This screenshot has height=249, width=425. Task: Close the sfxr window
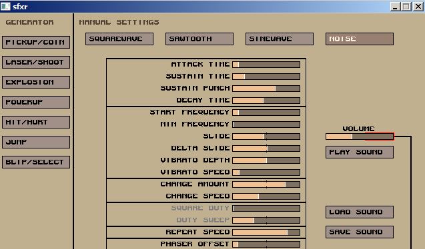tap(418, 7)
